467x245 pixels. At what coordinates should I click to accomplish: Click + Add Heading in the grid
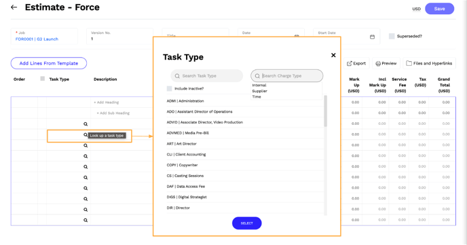click(x=107, y=102)
